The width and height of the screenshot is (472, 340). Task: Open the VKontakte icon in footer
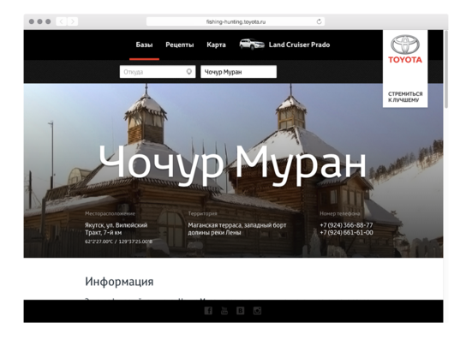240,311
